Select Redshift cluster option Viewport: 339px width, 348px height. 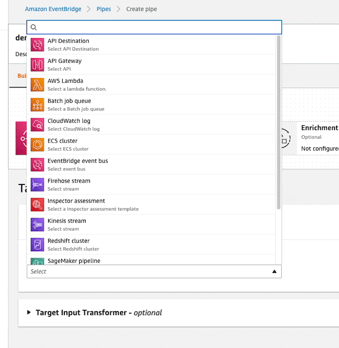click(151, 244)
